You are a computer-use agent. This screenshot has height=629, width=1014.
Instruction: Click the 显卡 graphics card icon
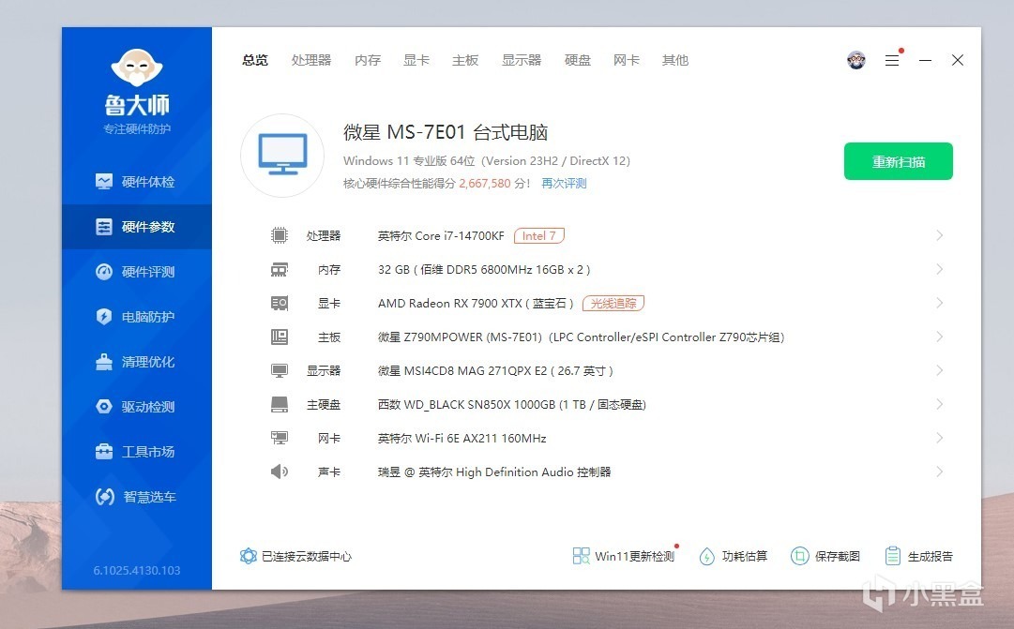[x=280, y=303]
